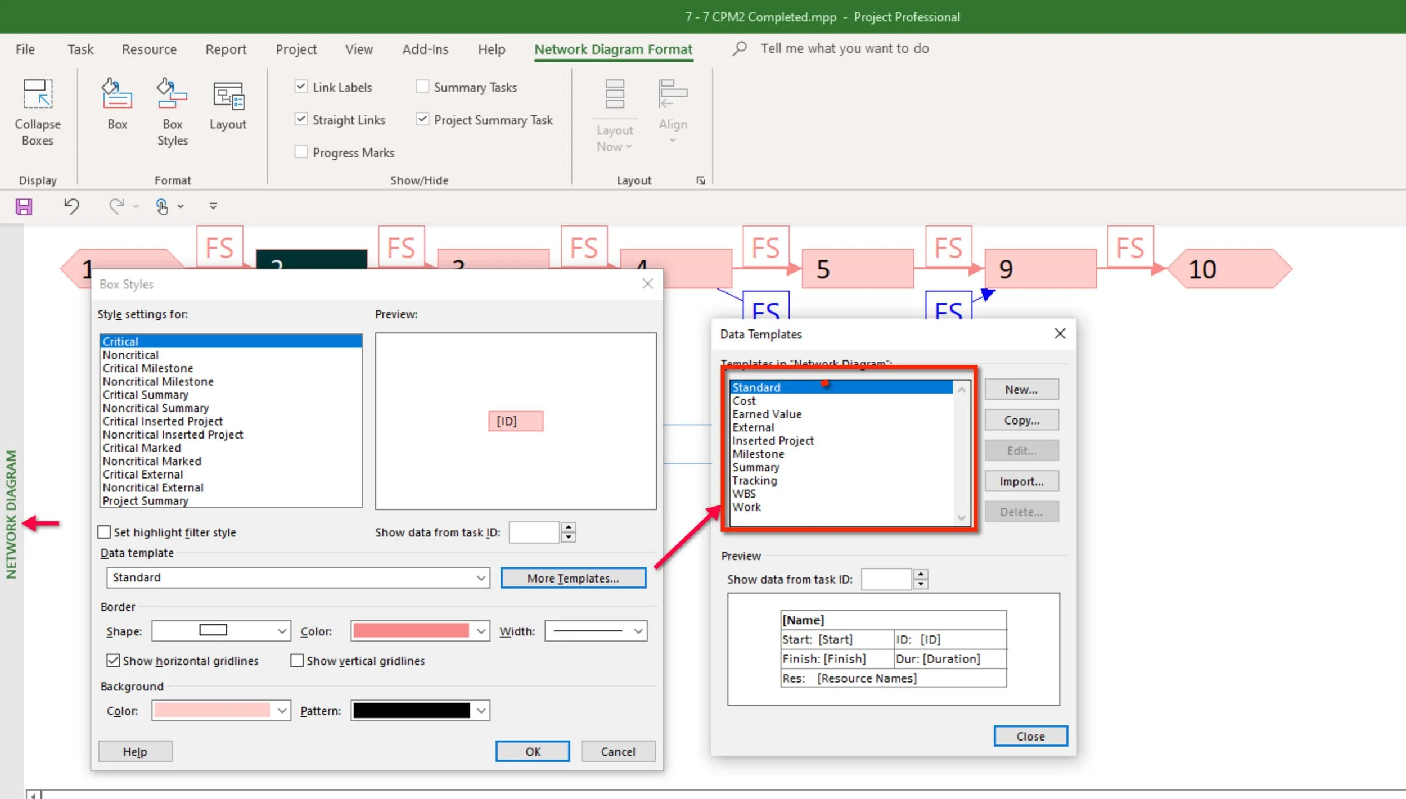
Task: Open the Align ribbon dropdown
Action: coord(673,111)
